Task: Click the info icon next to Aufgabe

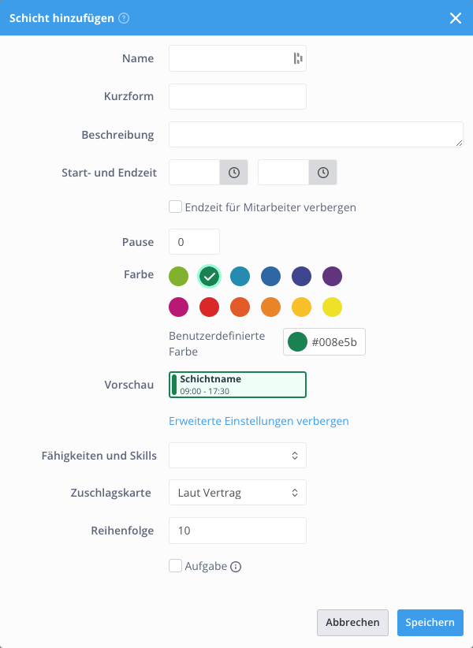Action: coord(236,567)
